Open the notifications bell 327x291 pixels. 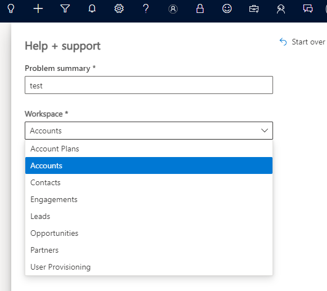tap(92, 9)
